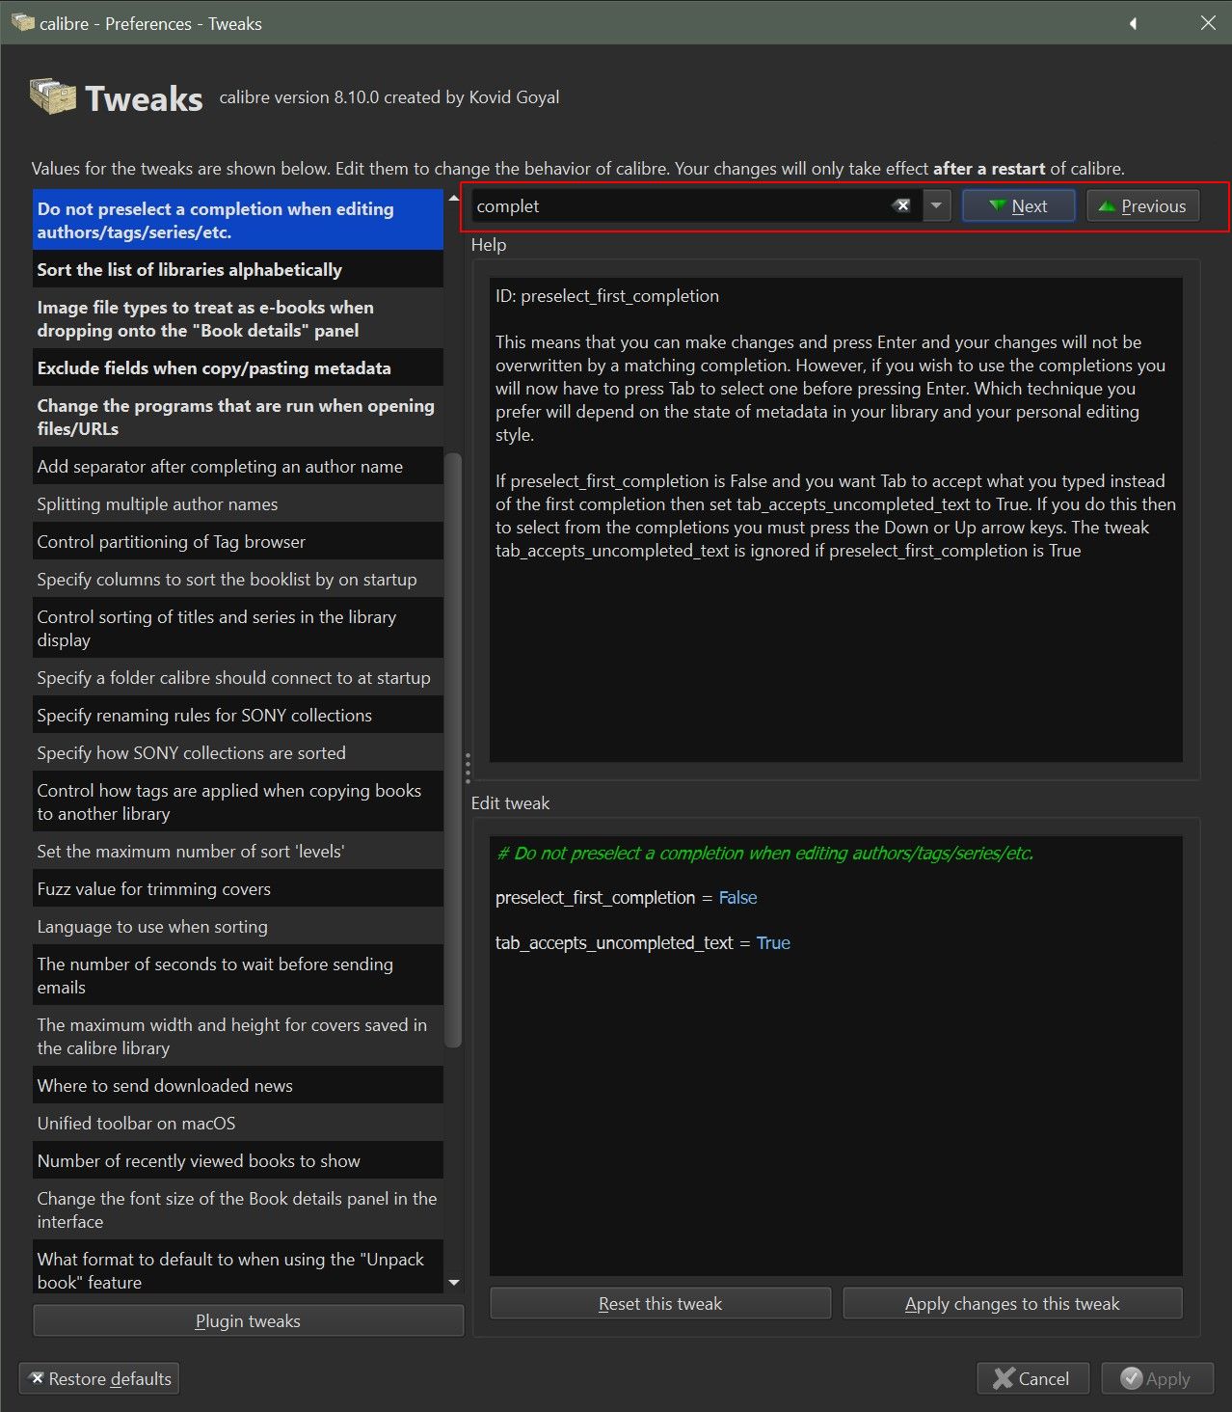Select 'Image file types to treat as e-books' tweak
The image size is (1232, 1412).
238,319
